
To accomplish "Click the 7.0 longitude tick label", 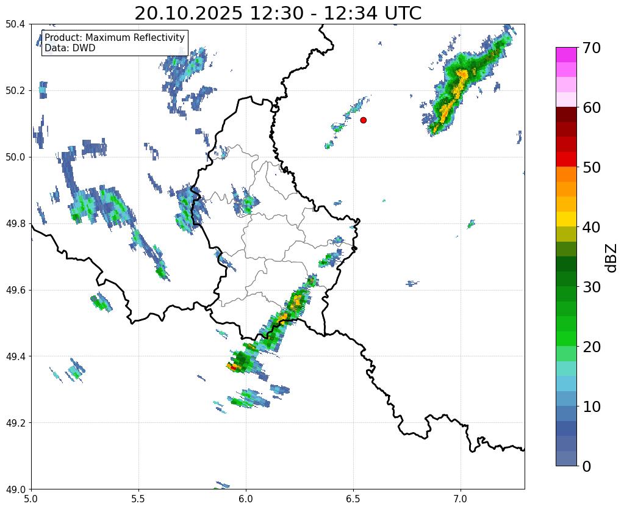I will tap(461, 499).
